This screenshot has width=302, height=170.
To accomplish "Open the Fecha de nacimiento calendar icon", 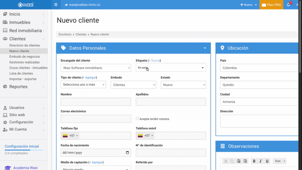I will (127, 153).
